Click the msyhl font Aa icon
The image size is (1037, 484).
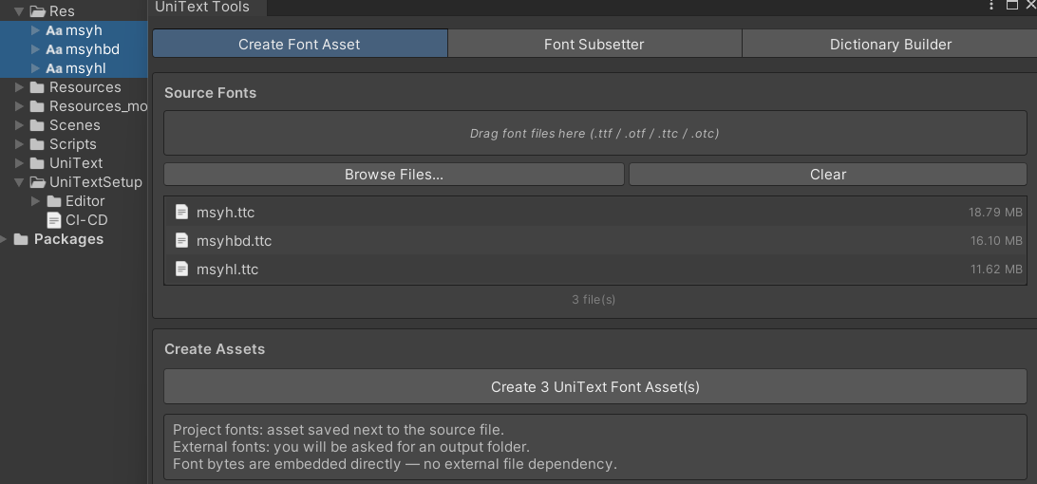point(54,68)
